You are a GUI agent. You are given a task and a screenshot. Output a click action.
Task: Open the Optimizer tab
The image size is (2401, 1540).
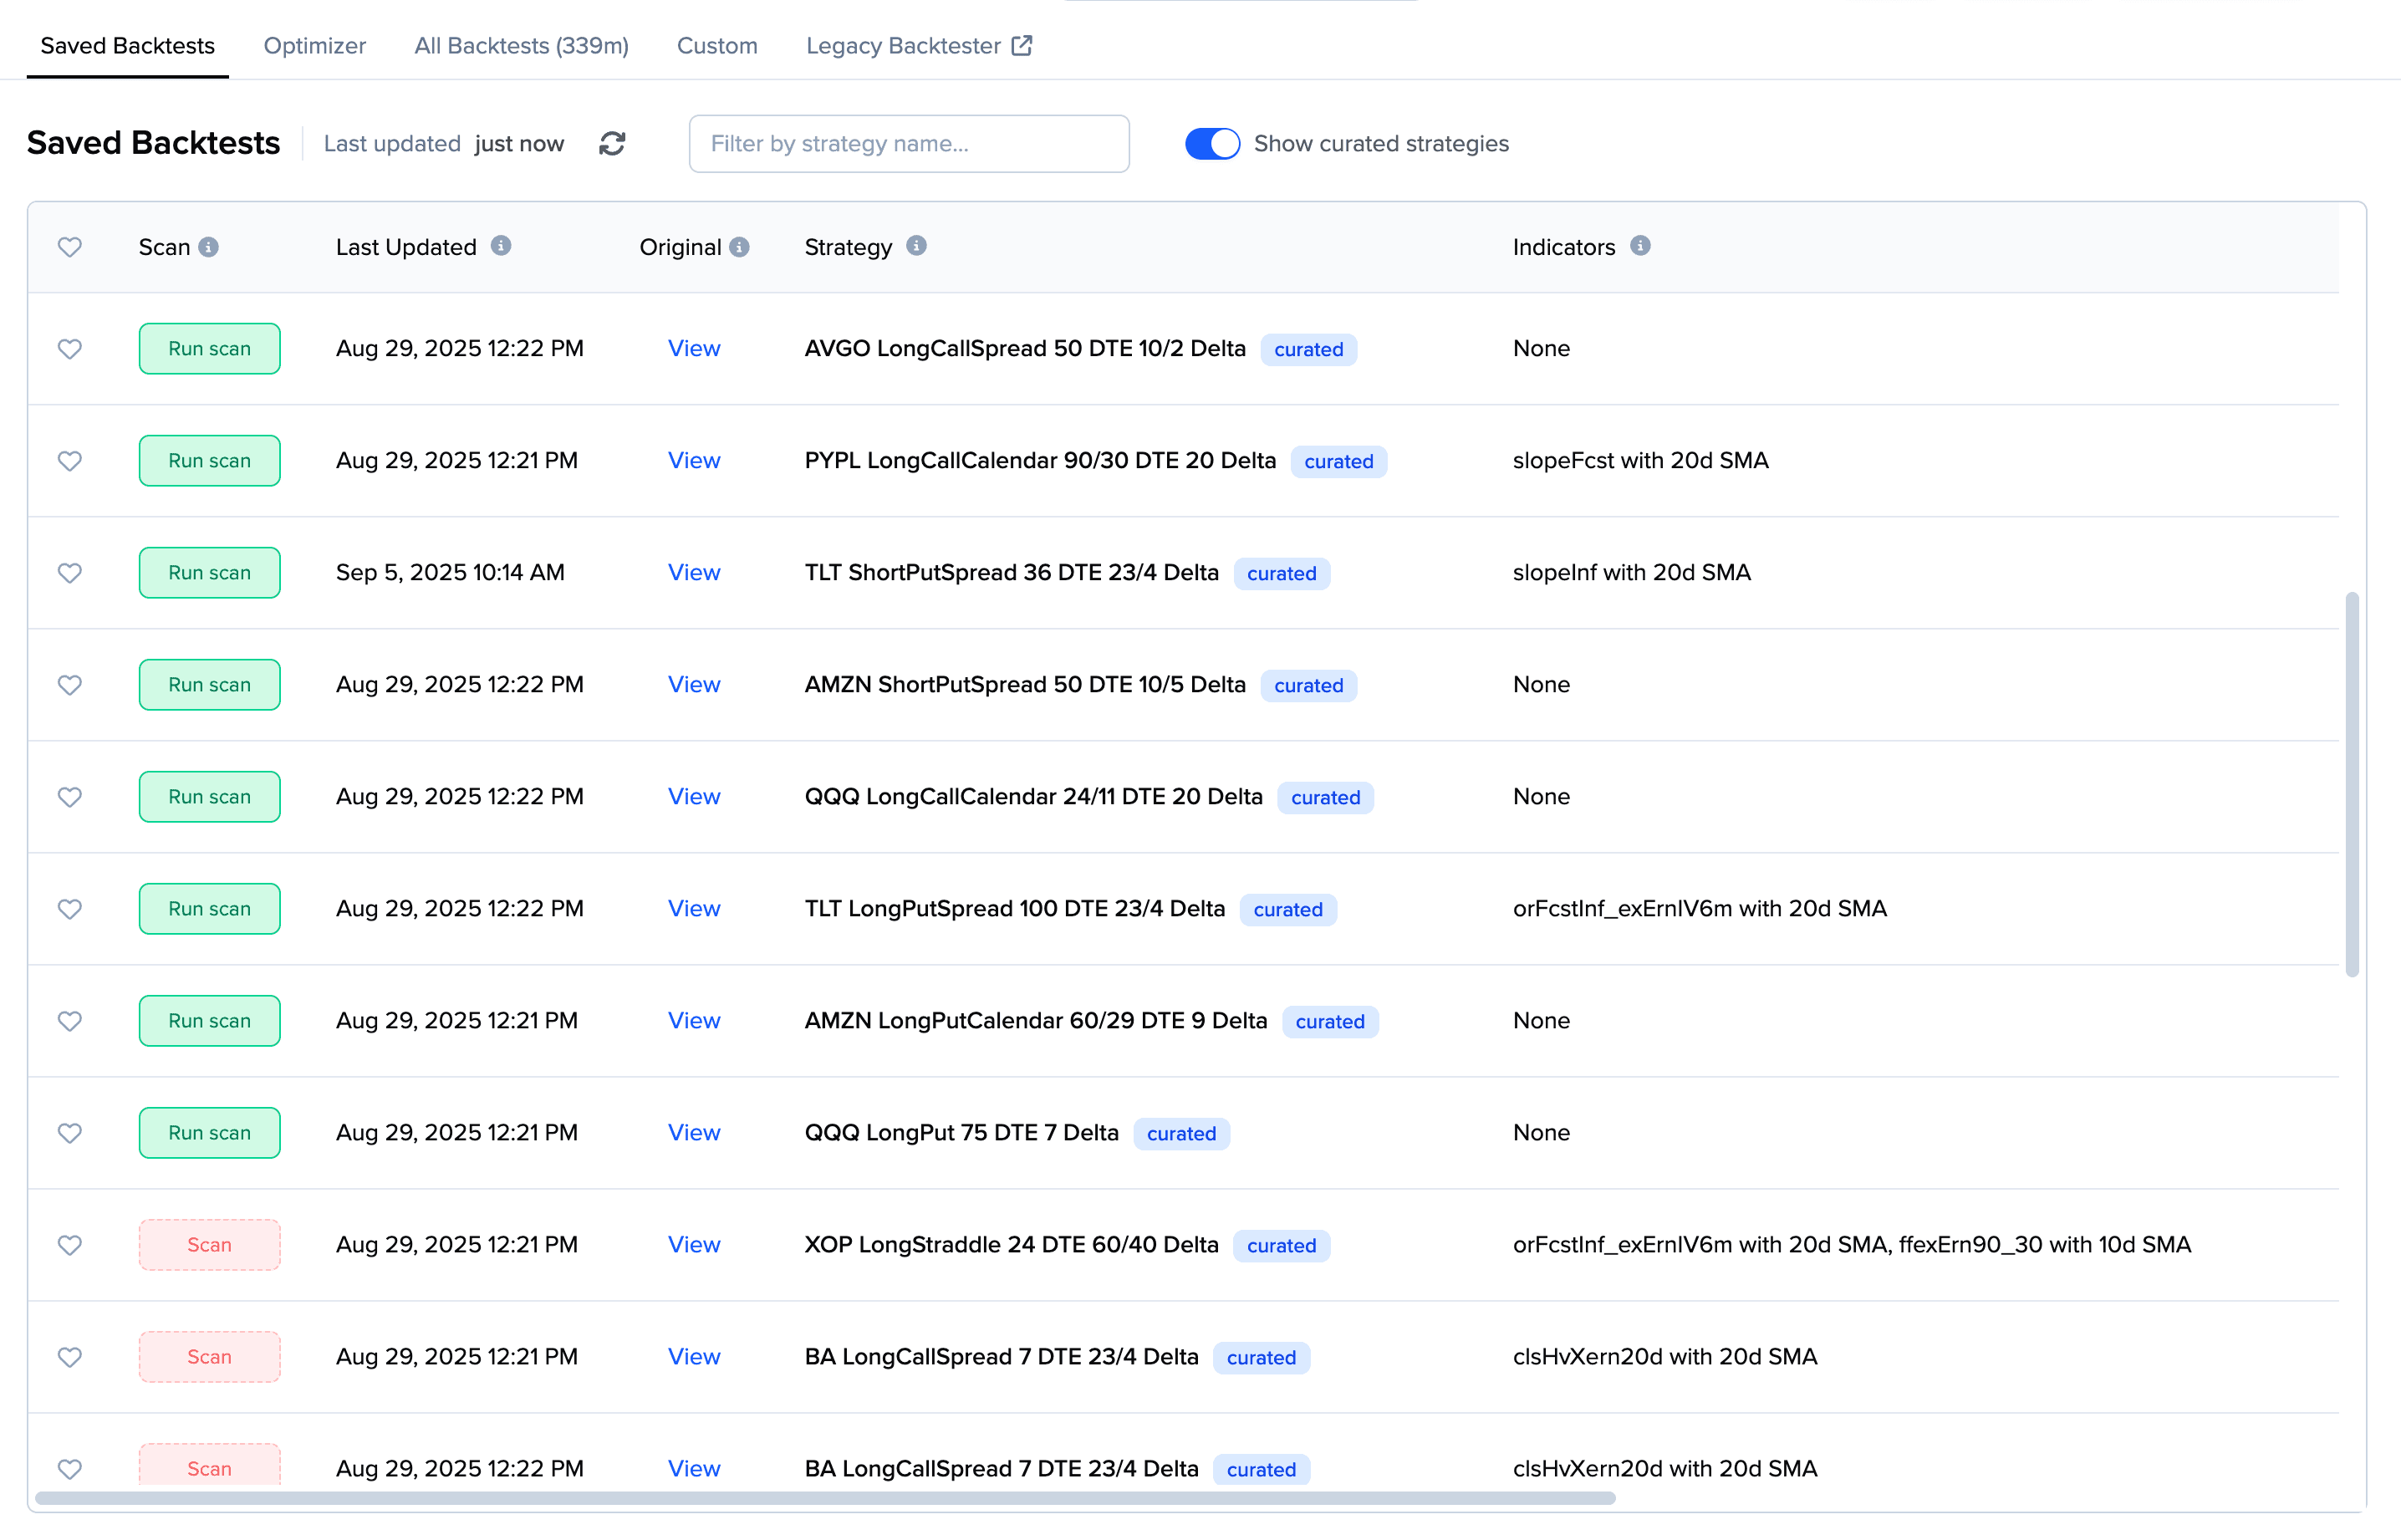pyautogui.click(x=315, y=46)
